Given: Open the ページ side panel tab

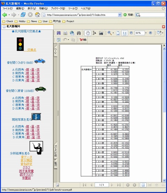Looking at the screenshot, I should (56, 51).
